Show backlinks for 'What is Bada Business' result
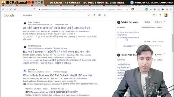Image resolution: width=174 pixels, height=97 pixels. [82, 79]
